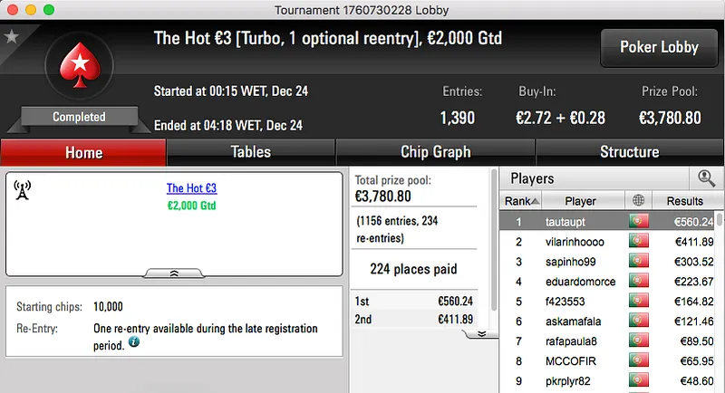
Task: Click the favorite star icon
Action: [12, 37]
